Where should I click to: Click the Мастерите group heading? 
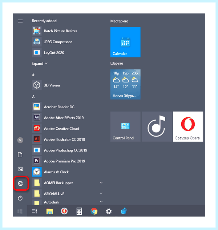[119, 21]
